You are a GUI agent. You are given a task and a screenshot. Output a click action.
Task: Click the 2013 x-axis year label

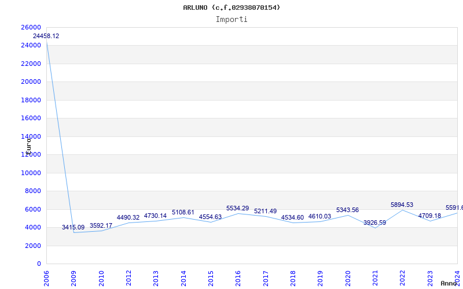point(156,279)
